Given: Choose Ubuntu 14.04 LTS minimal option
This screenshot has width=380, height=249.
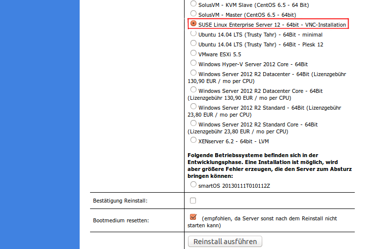Looking at the screenshot, I should click(x=193, y=34).
